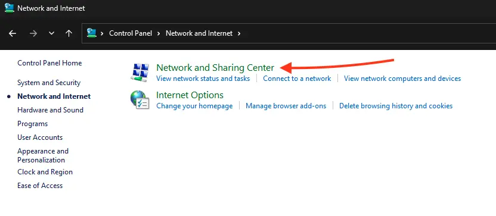Click the title bar Network and Internet icon
Viewport: 496px width, 216px height.
click(x=10, y=8)
